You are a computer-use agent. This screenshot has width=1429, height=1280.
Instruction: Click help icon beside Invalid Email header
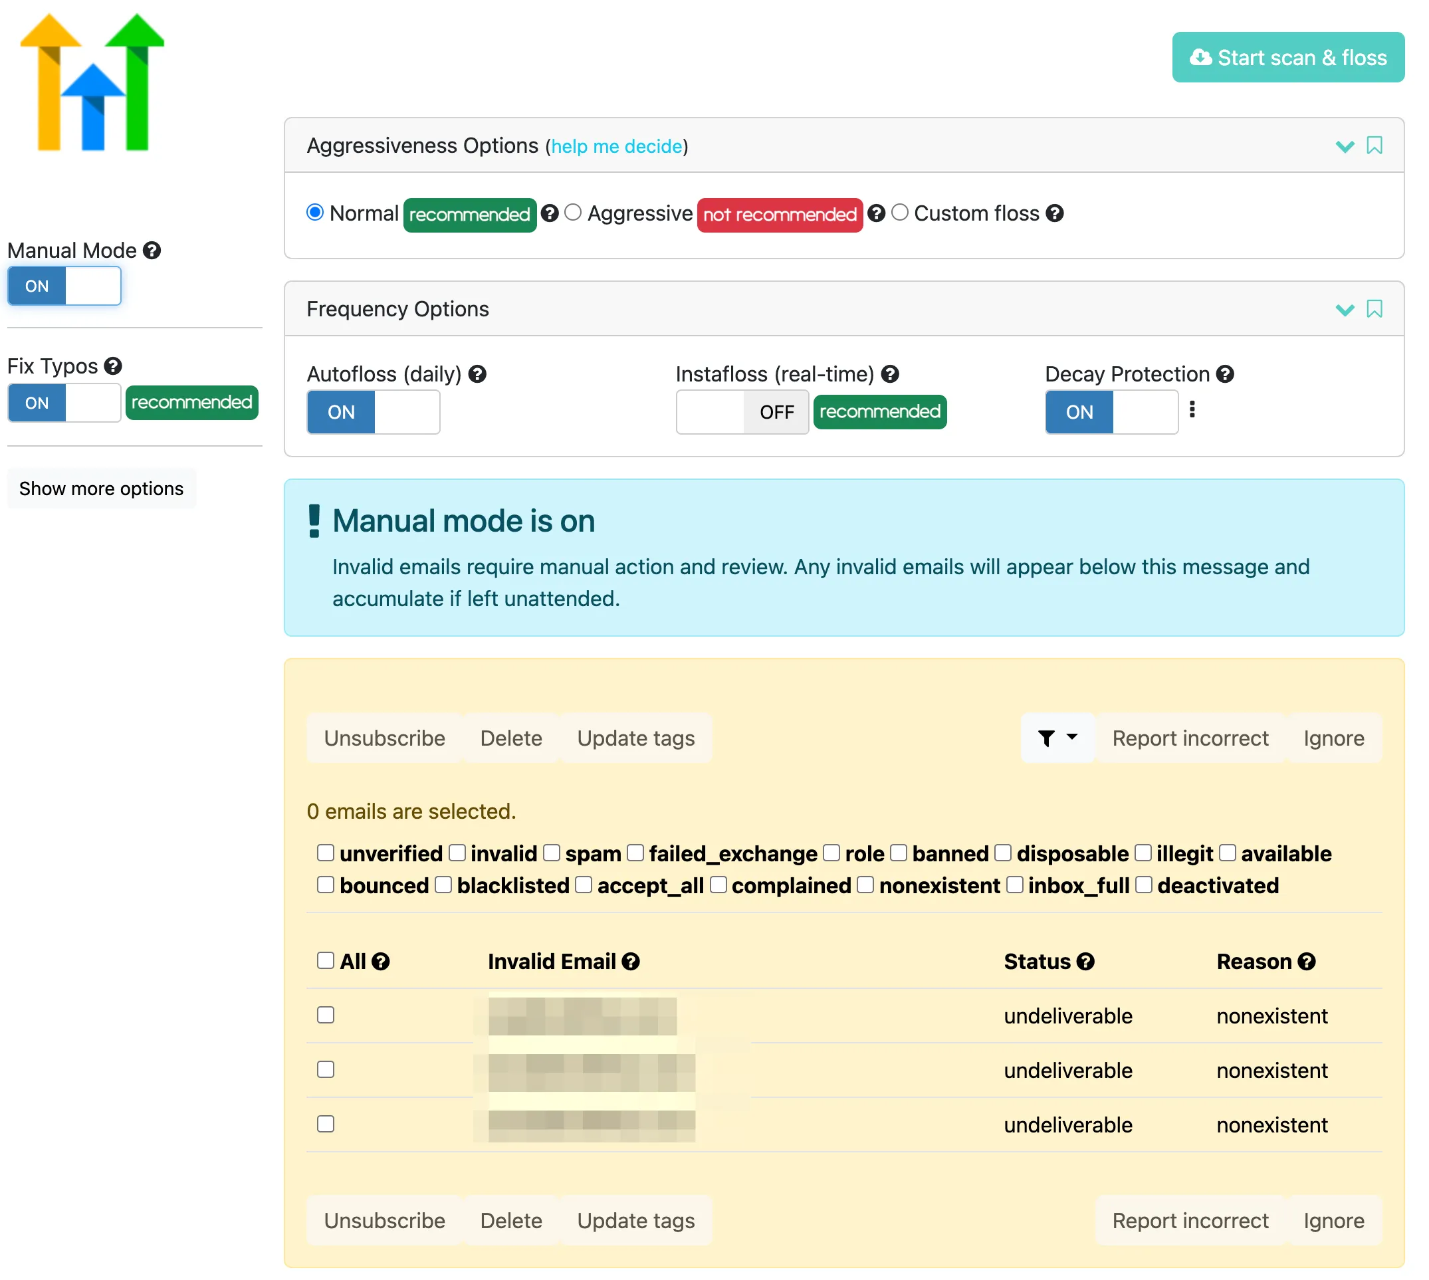pyautogui.click(x=631, y=962)
